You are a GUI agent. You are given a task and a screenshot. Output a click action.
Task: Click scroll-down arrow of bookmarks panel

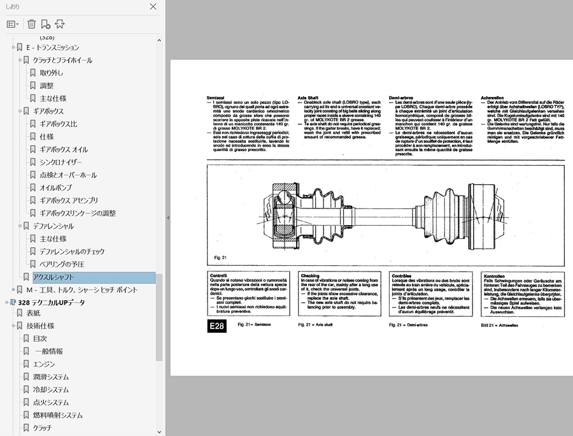tap(159, 432)
